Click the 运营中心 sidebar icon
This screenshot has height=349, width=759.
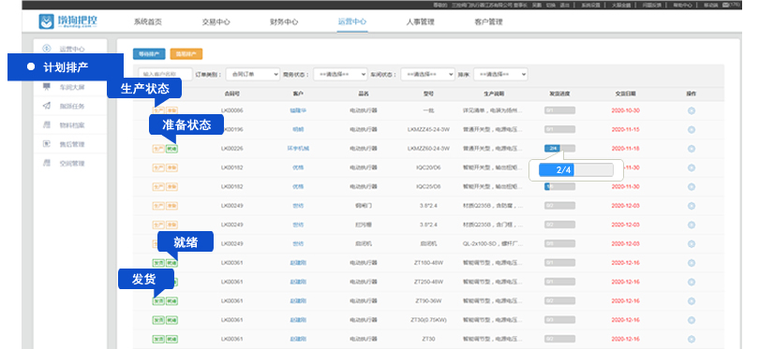(47, 49)
